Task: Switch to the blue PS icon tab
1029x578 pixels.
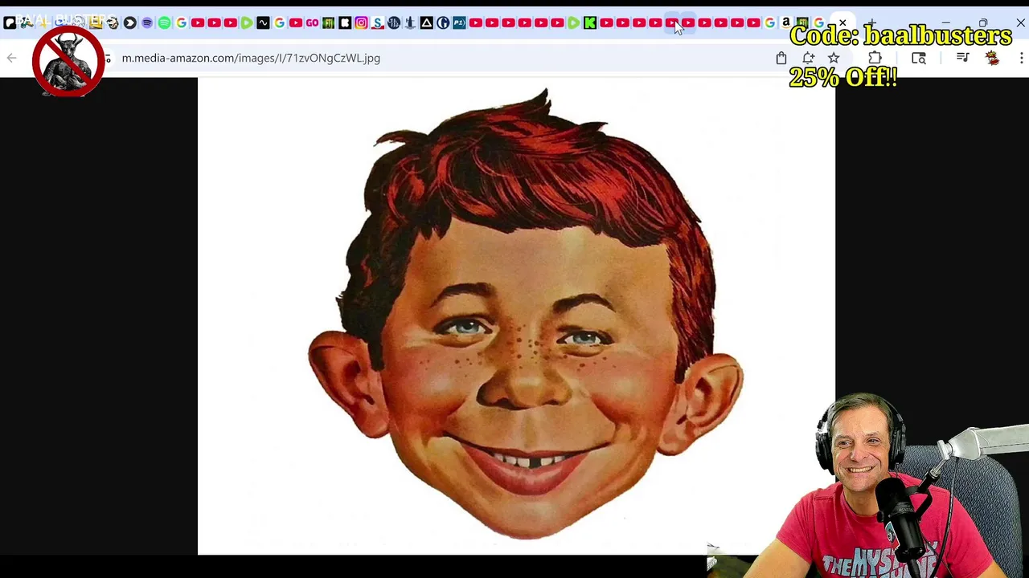Action: (x=459, y=22)
